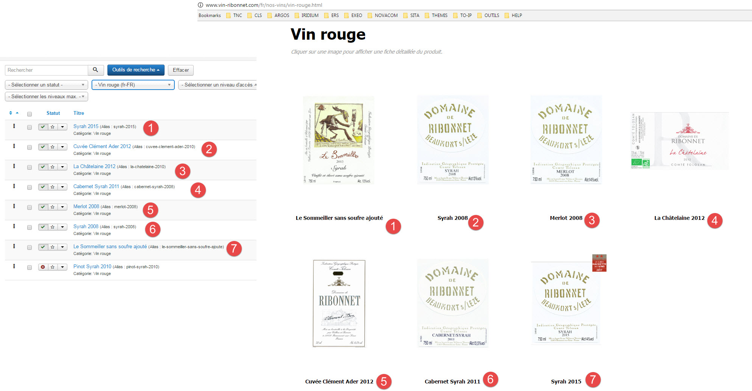The width and height of the screenshot is (752, 391).
Task: Click drag handle dots of Syrah 2015 row
Action: point(14,126)
